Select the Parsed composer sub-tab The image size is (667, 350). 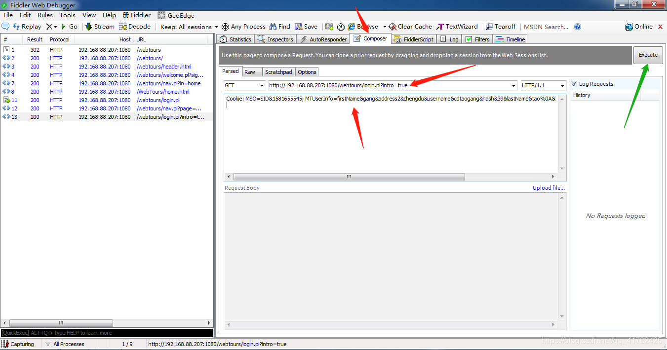click(x=231, y=71)
